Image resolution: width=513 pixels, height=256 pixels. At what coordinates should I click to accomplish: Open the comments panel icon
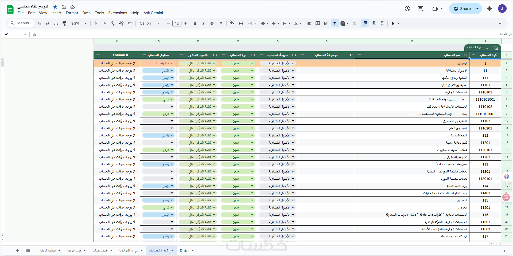point(421,9)
